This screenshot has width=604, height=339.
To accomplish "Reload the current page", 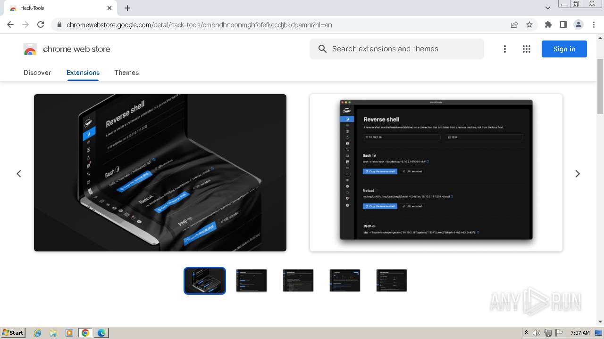I will coord(41,25).
